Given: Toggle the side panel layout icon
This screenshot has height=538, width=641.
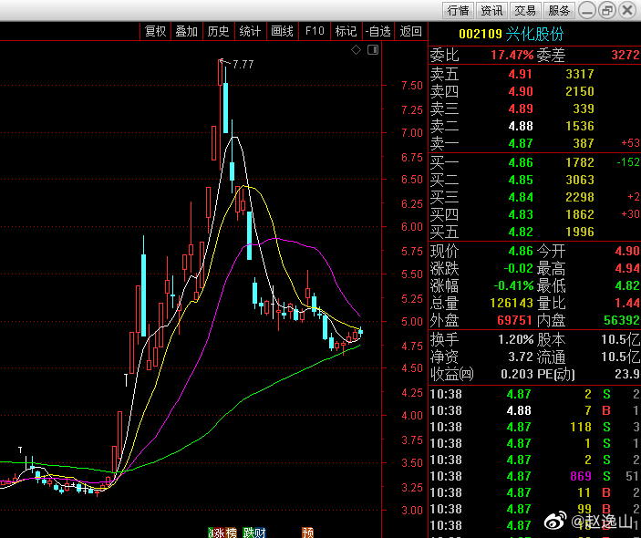Looking at the screenshot, I should 373,50.
